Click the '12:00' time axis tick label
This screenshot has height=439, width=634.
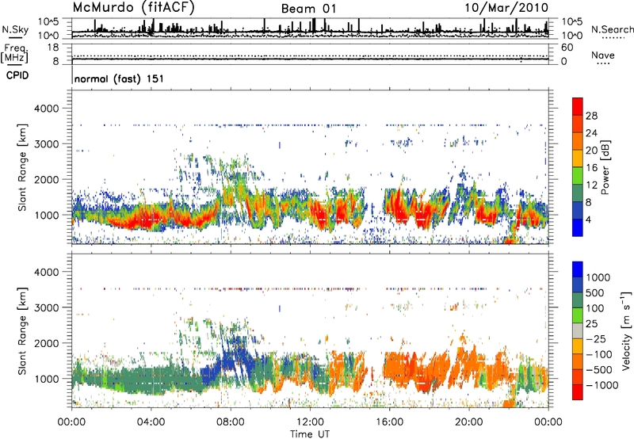point(310,422)
